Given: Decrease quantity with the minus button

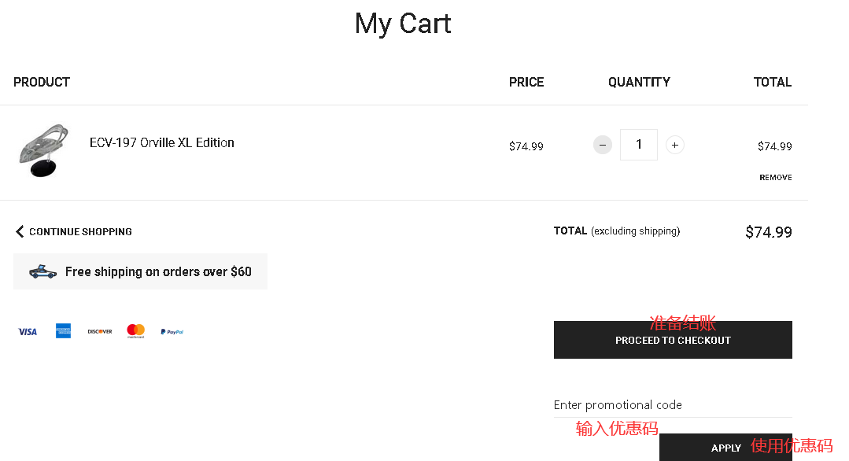Looking at the screenshot, I should [x=602, y=145].
